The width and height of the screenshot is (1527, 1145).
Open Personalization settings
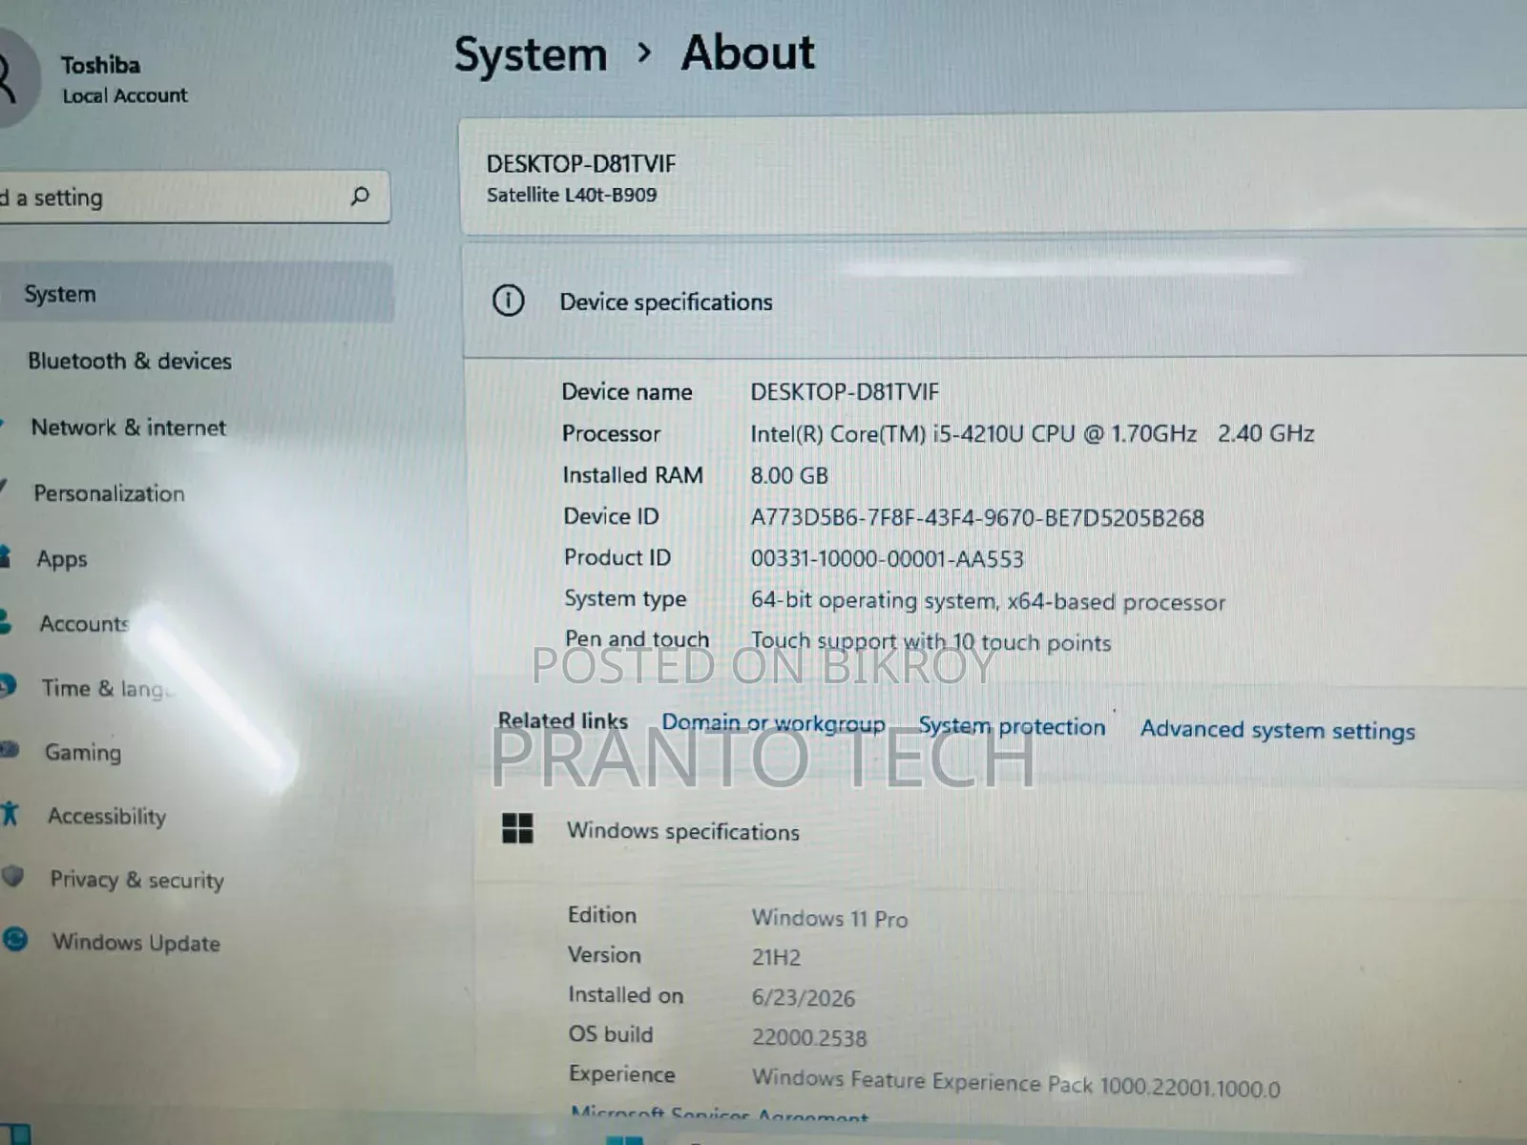click(x=109, y=493)
